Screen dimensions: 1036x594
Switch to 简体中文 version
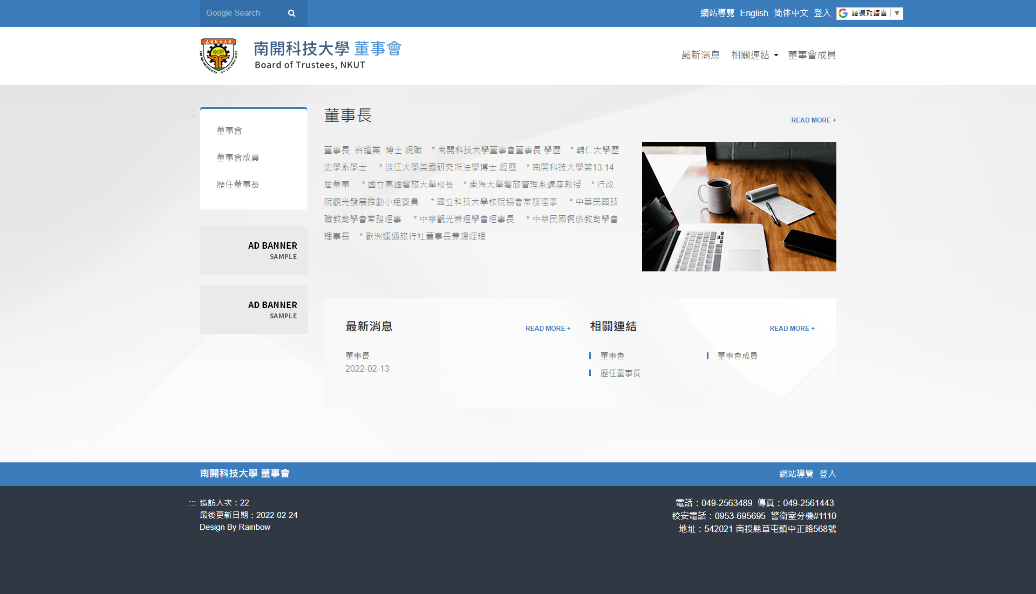click(x=790, y=13)
